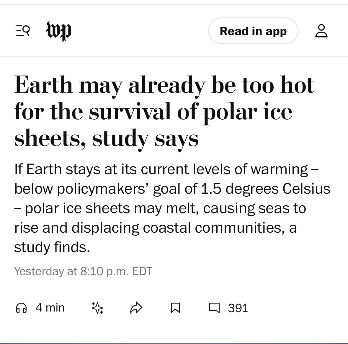The height and width of the screenshot is (344, 348).
Task: Click "study says" in the headline
Action: pyautogui.click(x=145, y=138)
